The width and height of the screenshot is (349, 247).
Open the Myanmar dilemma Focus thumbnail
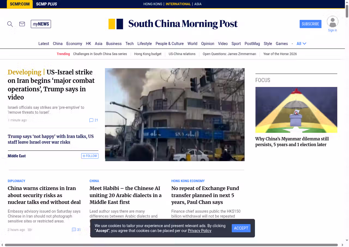coord(296,110)
